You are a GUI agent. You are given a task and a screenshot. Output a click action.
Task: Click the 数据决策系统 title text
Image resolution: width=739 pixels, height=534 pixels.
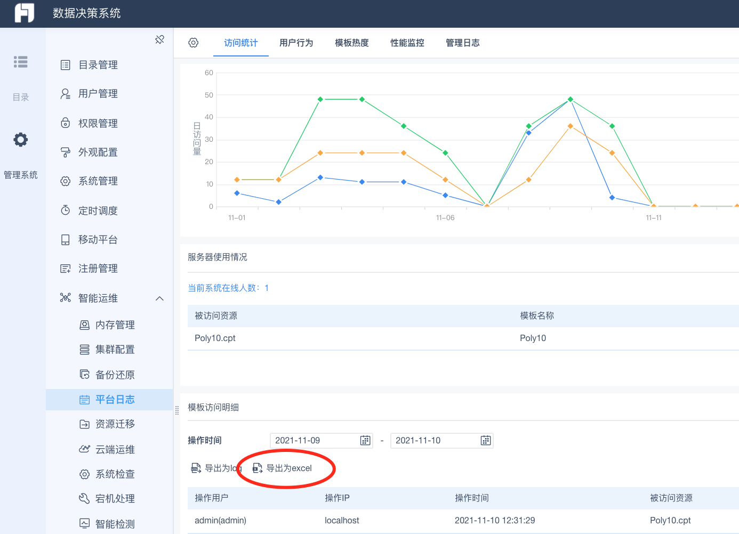tap(86, 13)
